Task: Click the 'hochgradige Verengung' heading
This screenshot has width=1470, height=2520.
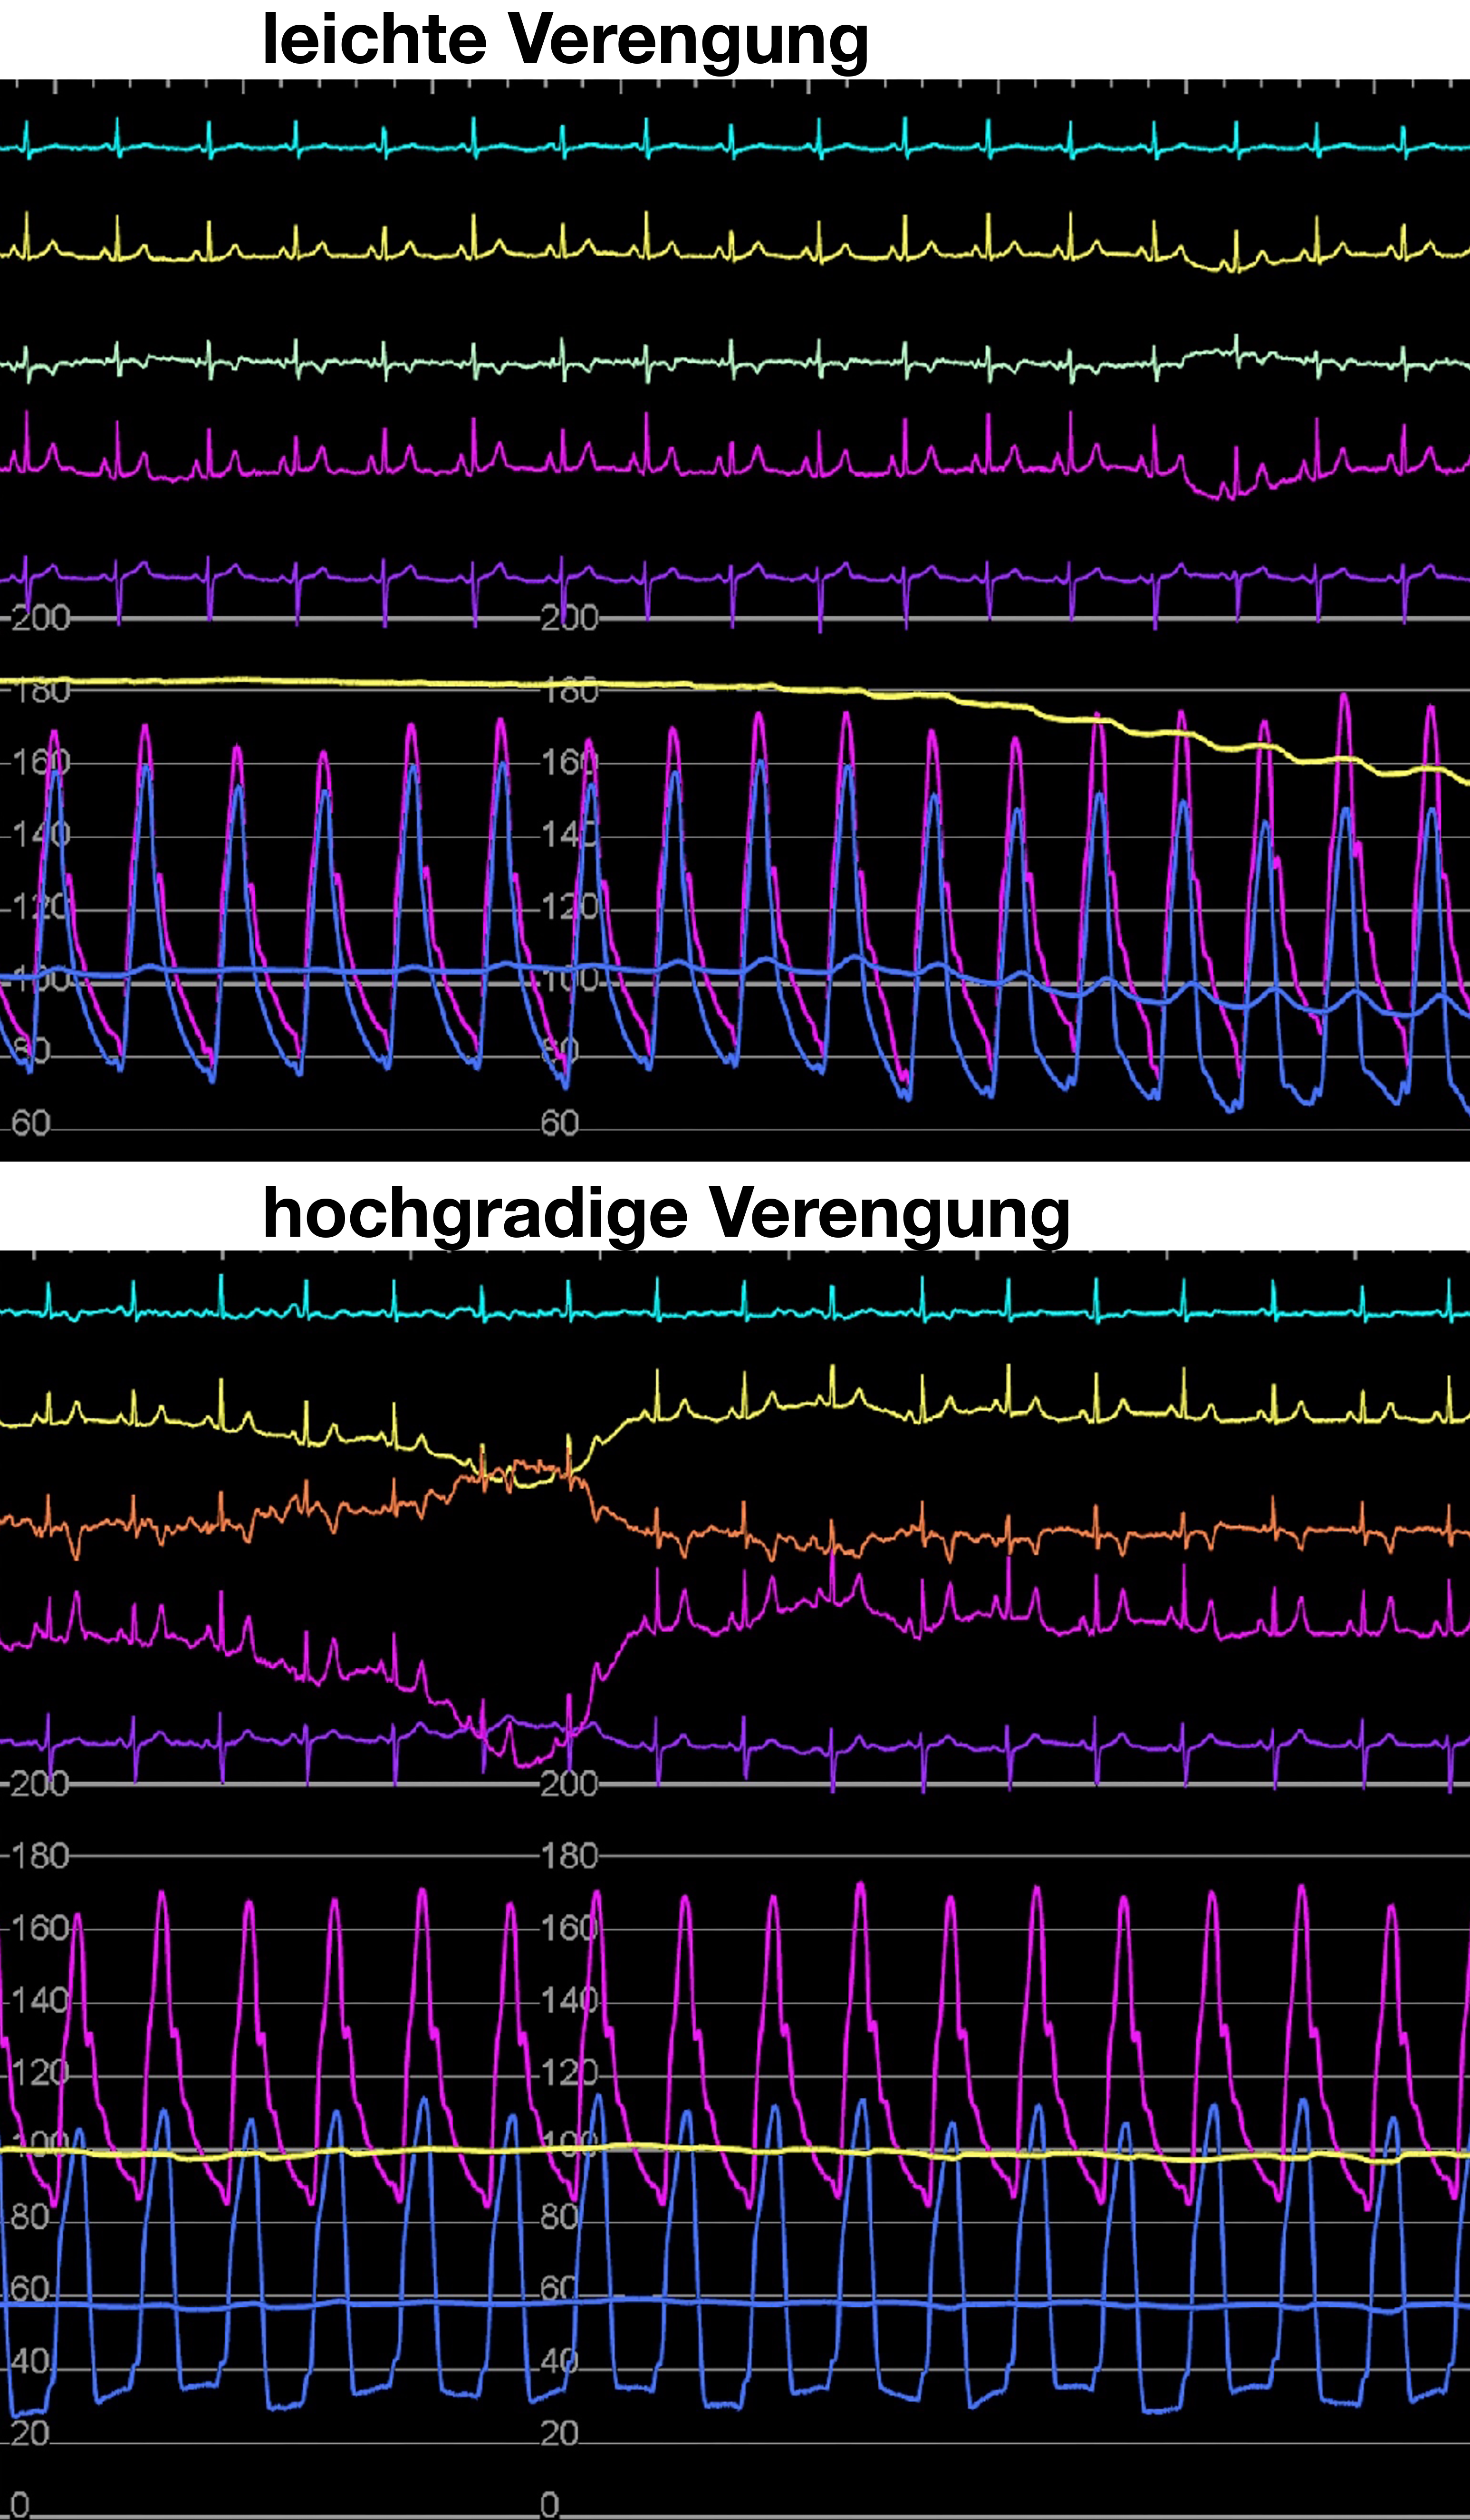Action: click(666, 1214)
